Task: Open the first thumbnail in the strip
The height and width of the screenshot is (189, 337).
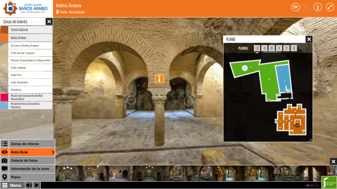Action: 68,173
